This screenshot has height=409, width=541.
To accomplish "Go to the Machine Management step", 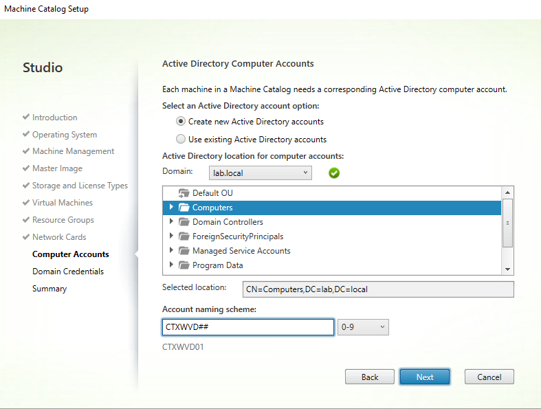I will [x=73, y=151].
